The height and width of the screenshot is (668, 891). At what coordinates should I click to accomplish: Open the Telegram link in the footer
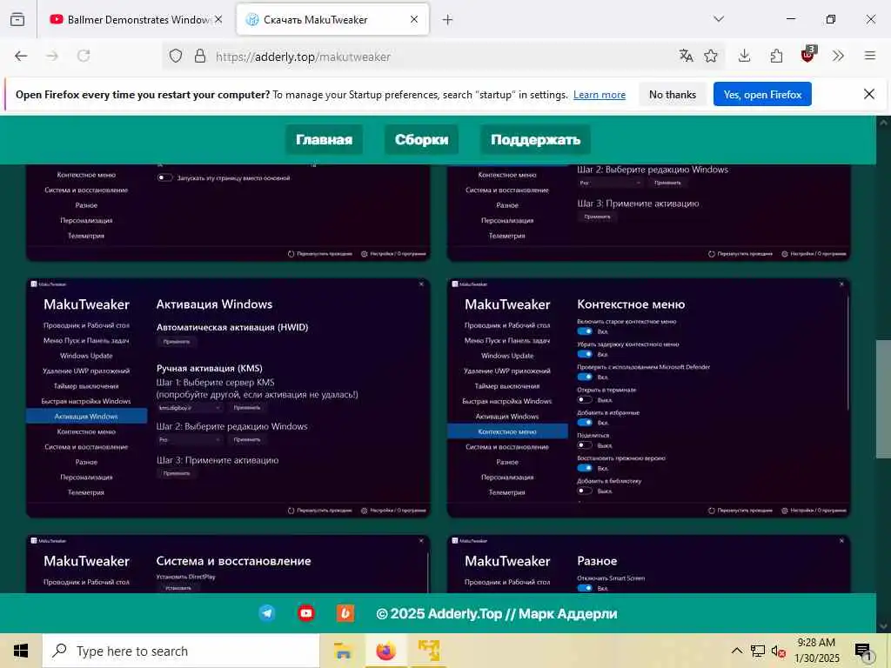[x=267, y=613]
